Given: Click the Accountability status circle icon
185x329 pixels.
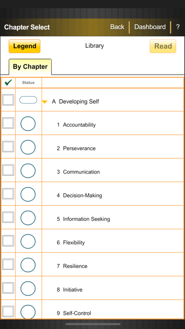Looking at the screenshot, I should pos(28,123).
